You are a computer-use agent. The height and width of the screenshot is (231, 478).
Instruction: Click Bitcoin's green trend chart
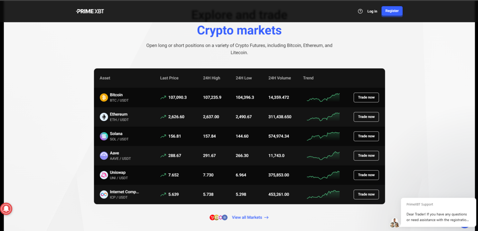[x=323, y=97]
